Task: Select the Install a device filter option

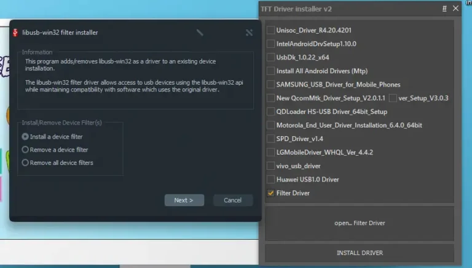Action: [x=25, y=137]
